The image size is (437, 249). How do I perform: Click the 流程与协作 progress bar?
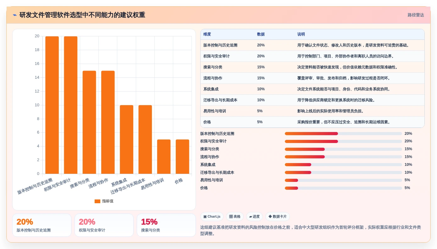pyautogui.click(x=343, y=157)
